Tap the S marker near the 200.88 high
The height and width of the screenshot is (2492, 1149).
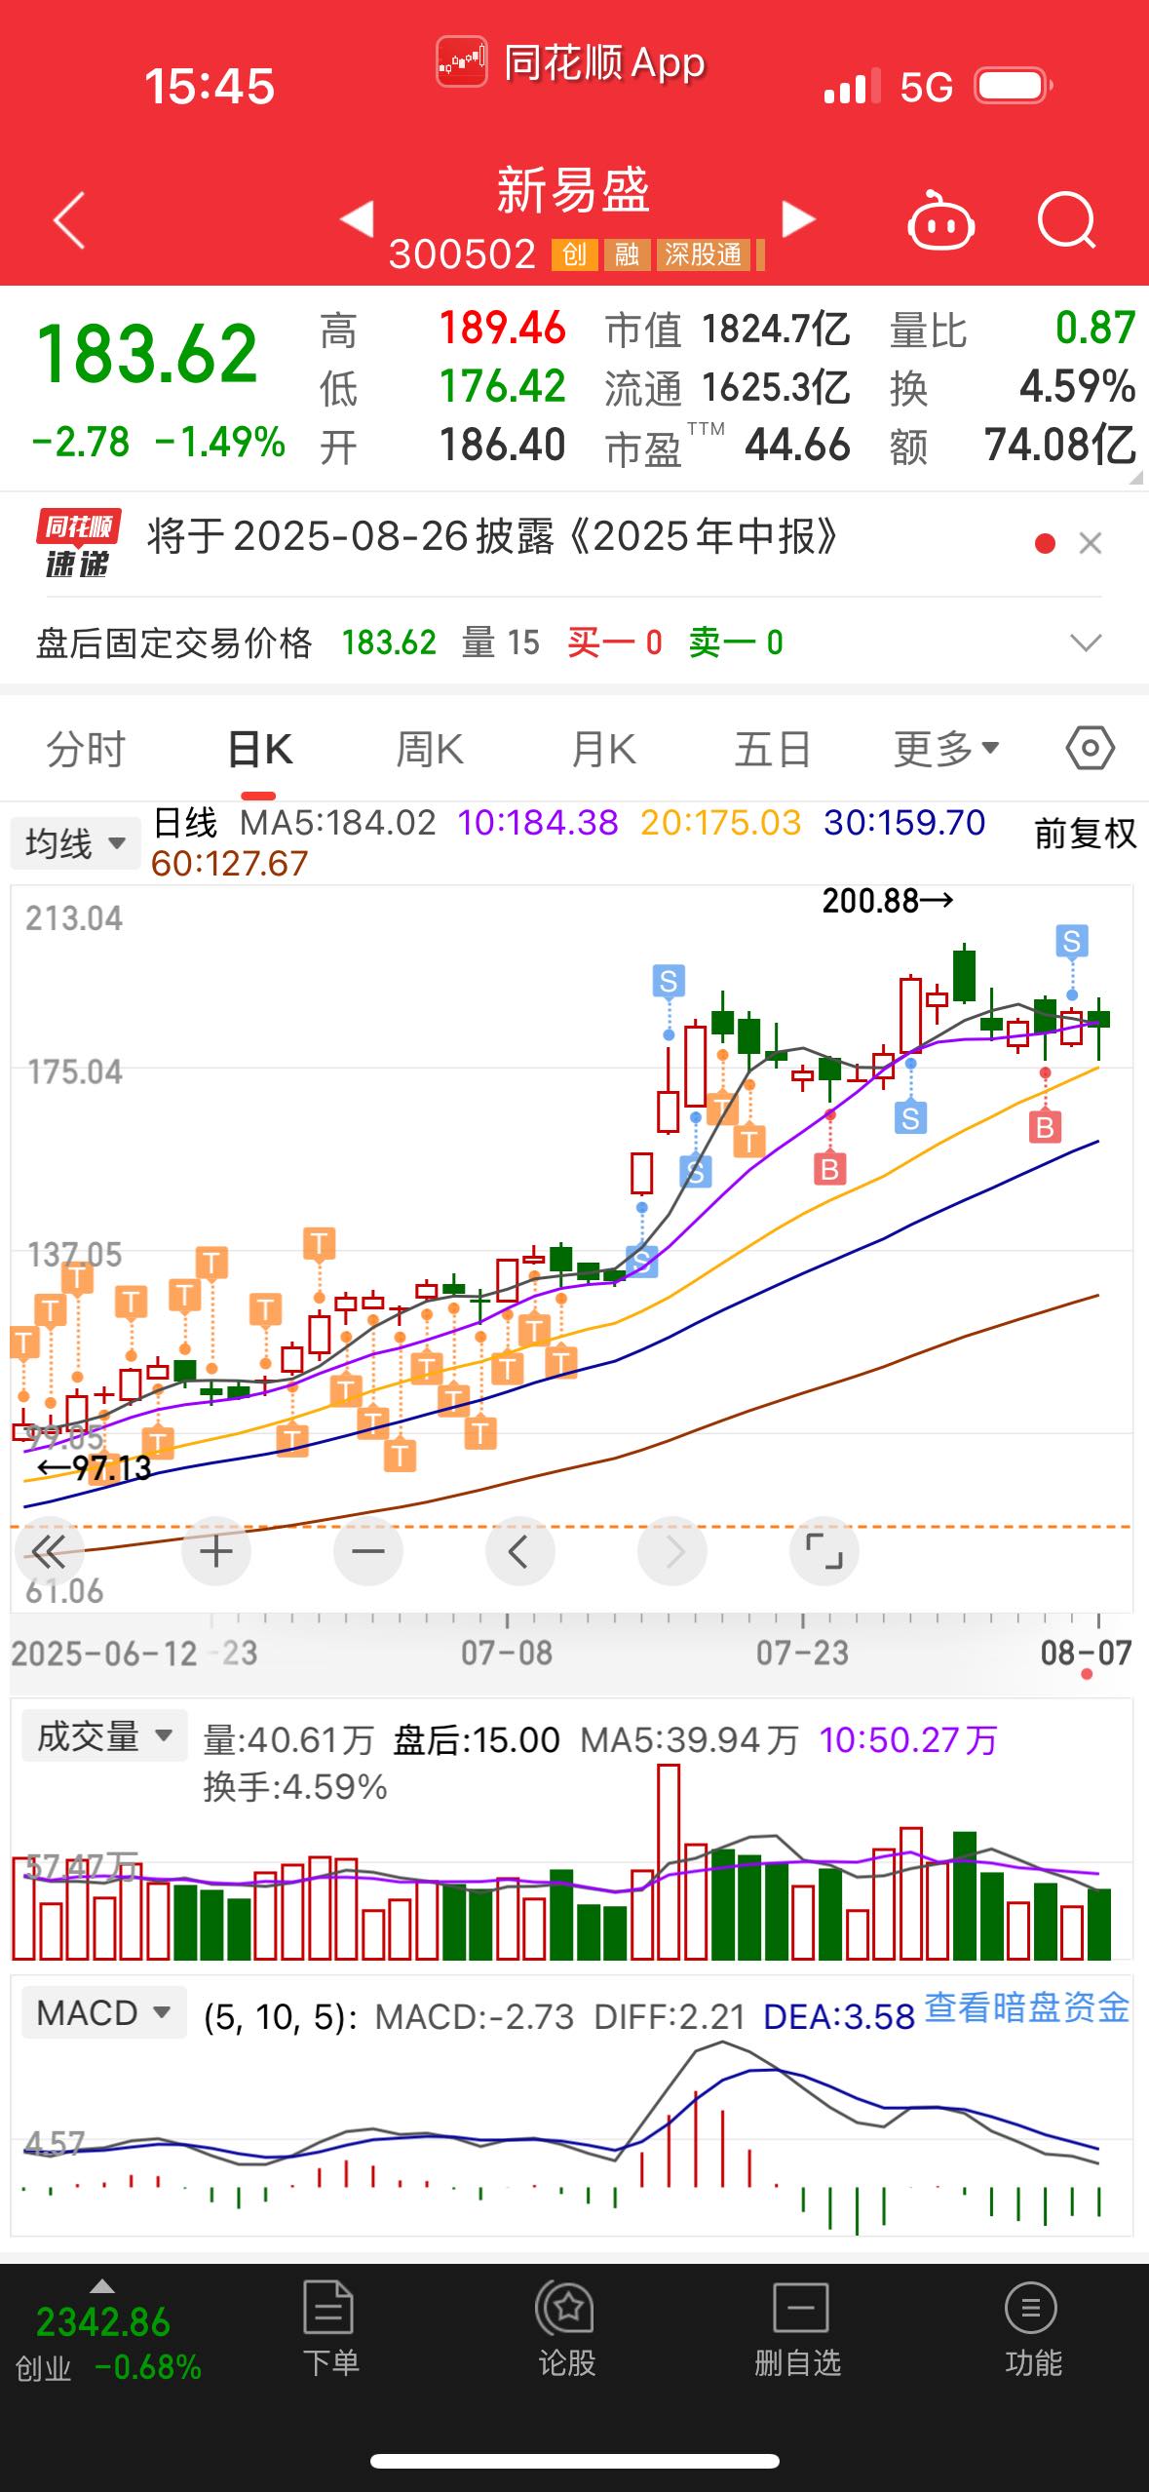coord(1072,941)
